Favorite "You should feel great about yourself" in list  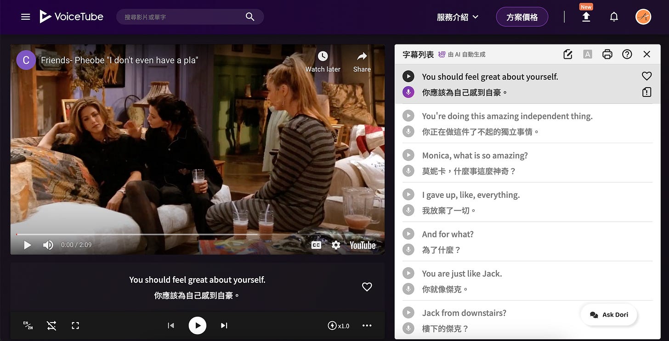coord(646,76)
